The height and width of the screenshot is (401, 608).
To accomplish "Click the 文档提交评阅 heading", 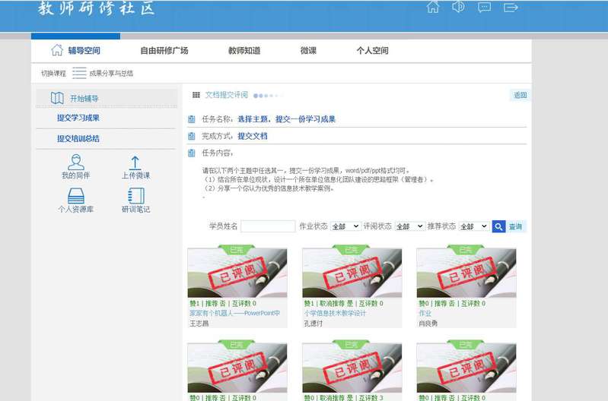I will coord(227,95).
